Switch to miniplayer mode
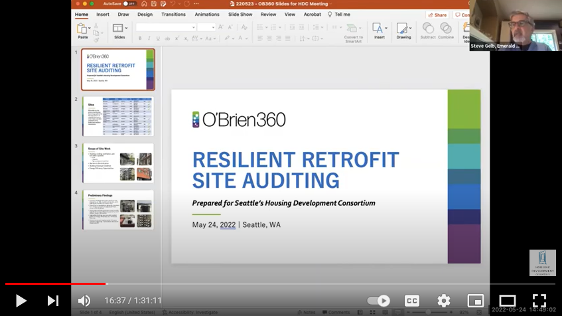Screen dimensions: 562x316 tap(476, 301)
